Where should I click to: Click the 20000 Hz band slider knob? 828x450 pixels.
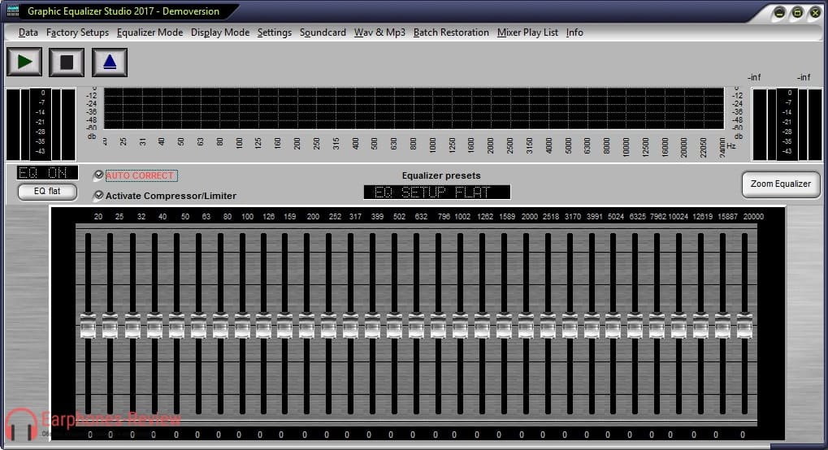(744, 325)
